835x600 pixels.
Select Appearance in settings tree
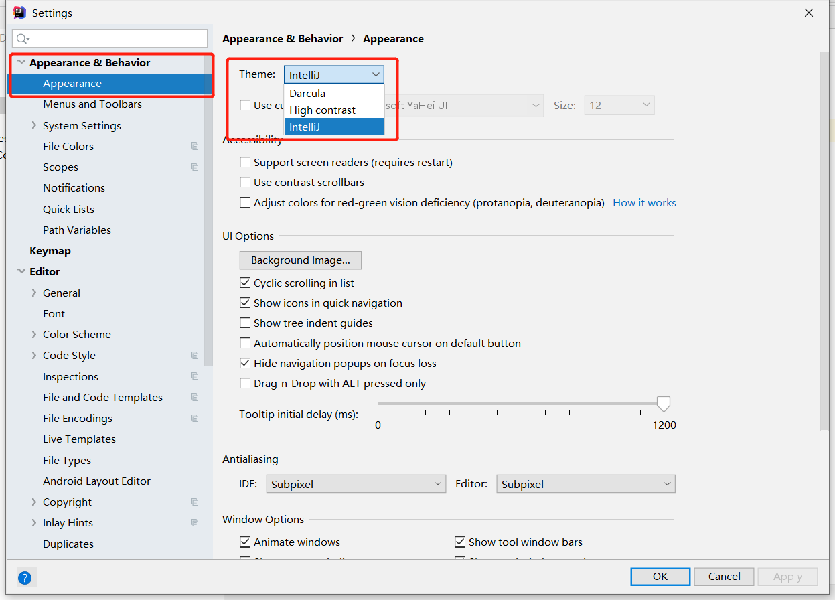pyautogui.click(x=72, y=84)
